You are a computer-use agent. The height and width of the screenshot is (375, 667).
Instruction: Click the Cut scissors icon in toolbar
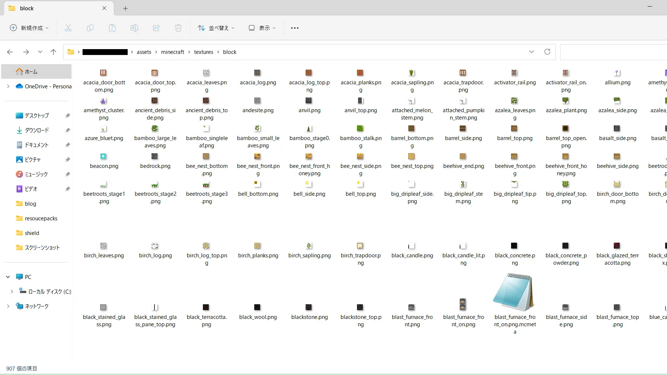pyautogui.click(x=68, y=28)
